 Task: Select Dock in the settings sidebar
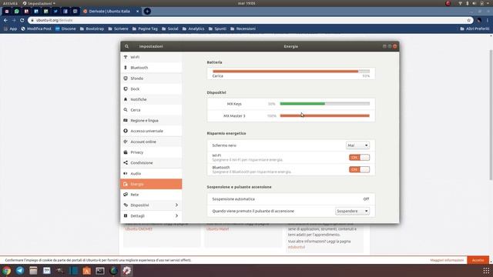(151, 89)
